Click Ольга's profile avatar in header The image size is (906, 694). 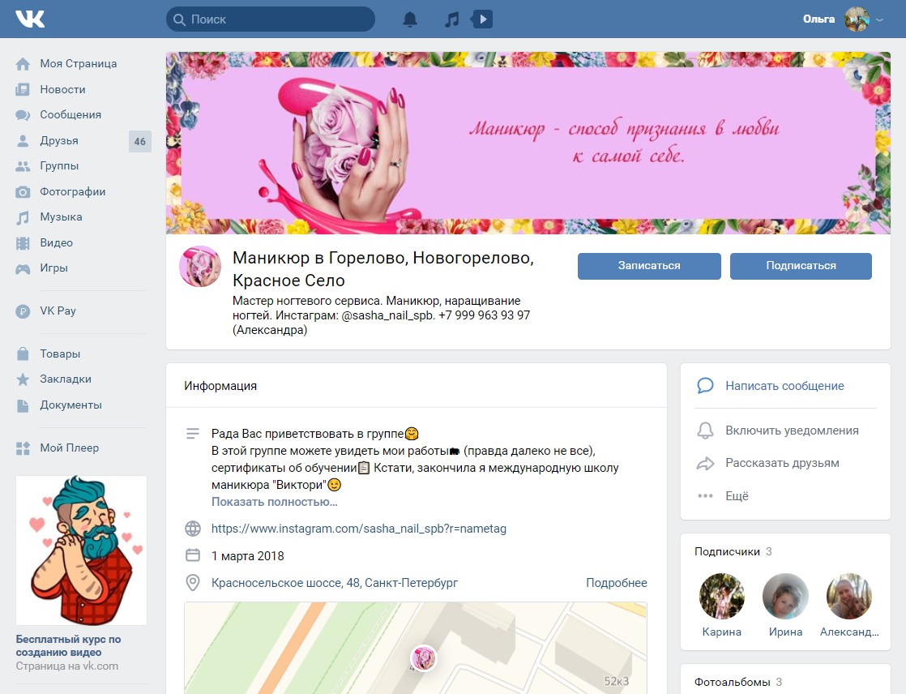click(857, 19)
